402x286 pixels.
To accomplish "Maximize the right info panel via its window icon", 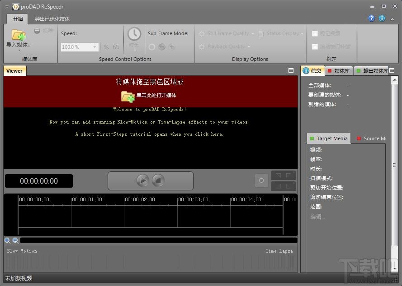I will click(x=392, y=71).
